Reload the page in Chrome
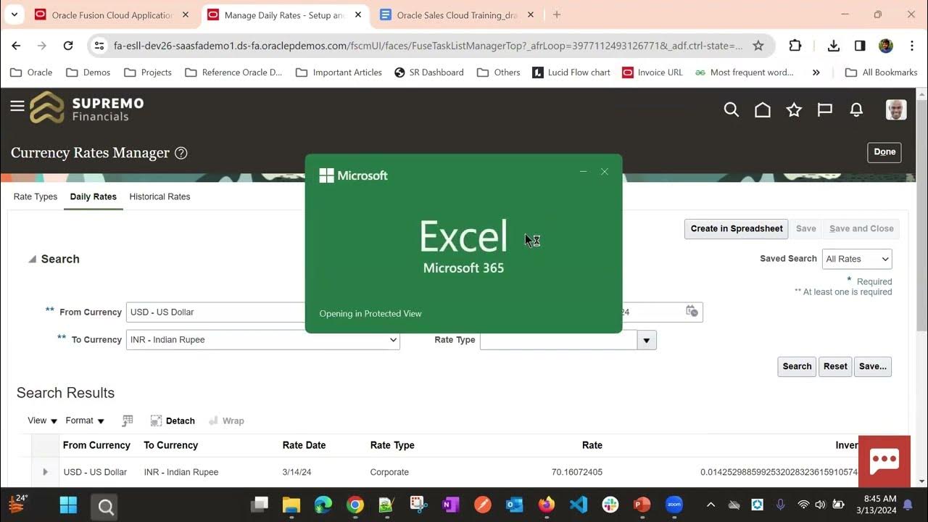Screen dimensions: 928x522 pos(68,46)
